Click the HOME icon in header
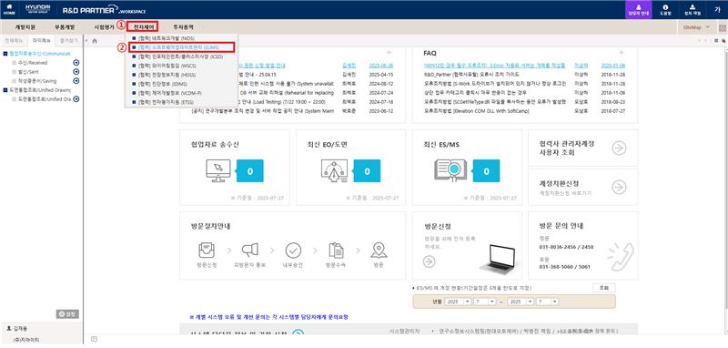 9,9
